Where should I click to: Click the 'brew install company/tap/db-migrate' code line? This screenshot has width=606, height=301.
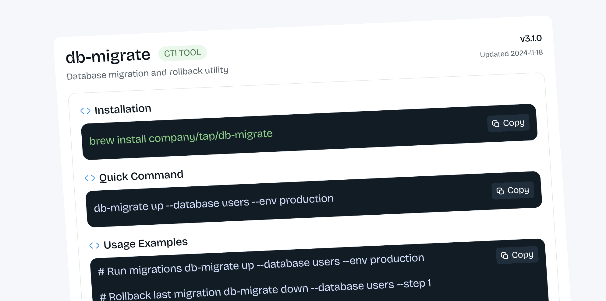point(181,137)
